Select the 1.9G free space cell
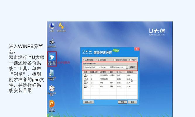 pyautogui.click(x=128, y=75)
